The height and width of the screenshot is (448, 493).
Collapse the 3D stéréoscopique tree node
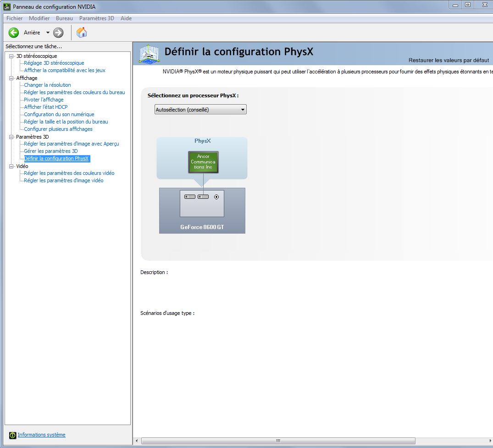[11, 56]
